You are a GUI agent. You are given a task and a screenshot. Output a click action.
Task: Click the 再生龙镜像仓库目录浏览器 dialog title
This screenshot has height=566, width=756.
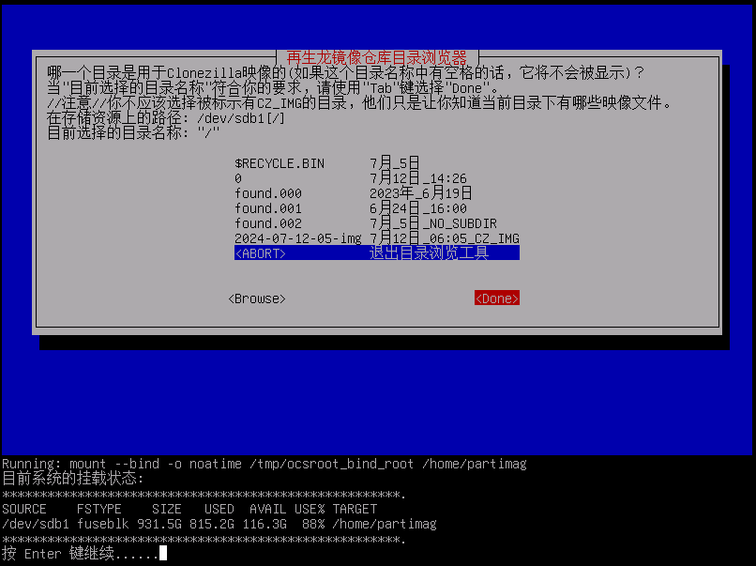point(376,57)
